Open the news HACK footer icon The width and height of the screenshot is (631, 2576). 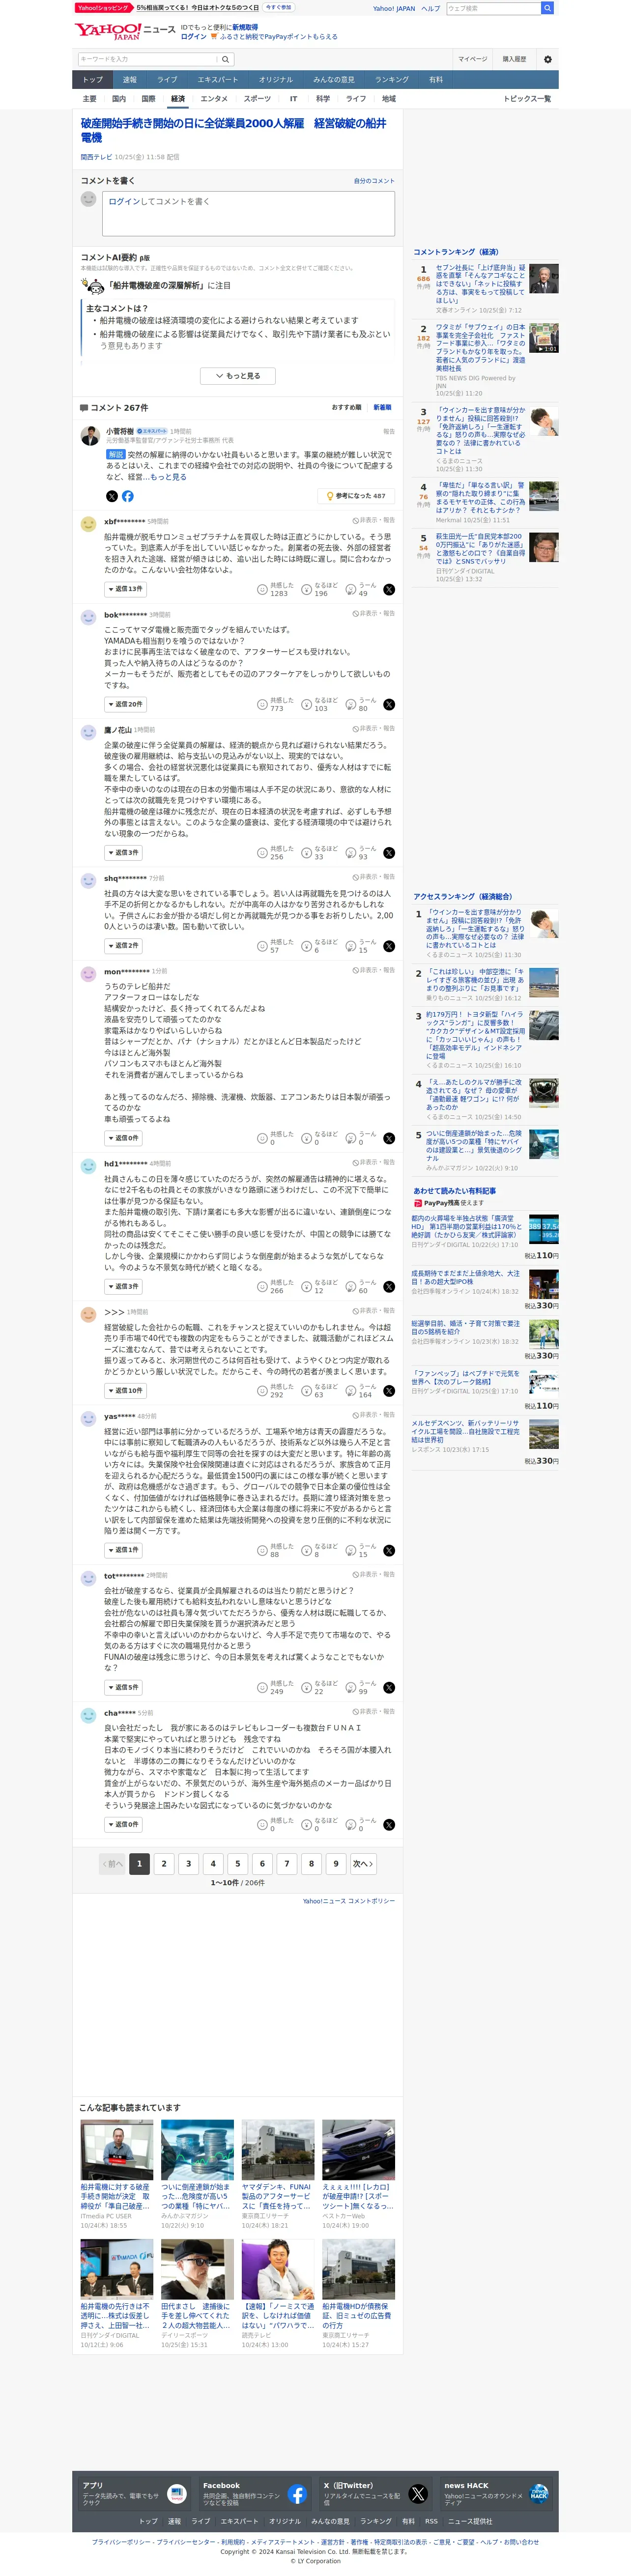click(539, 2494)
